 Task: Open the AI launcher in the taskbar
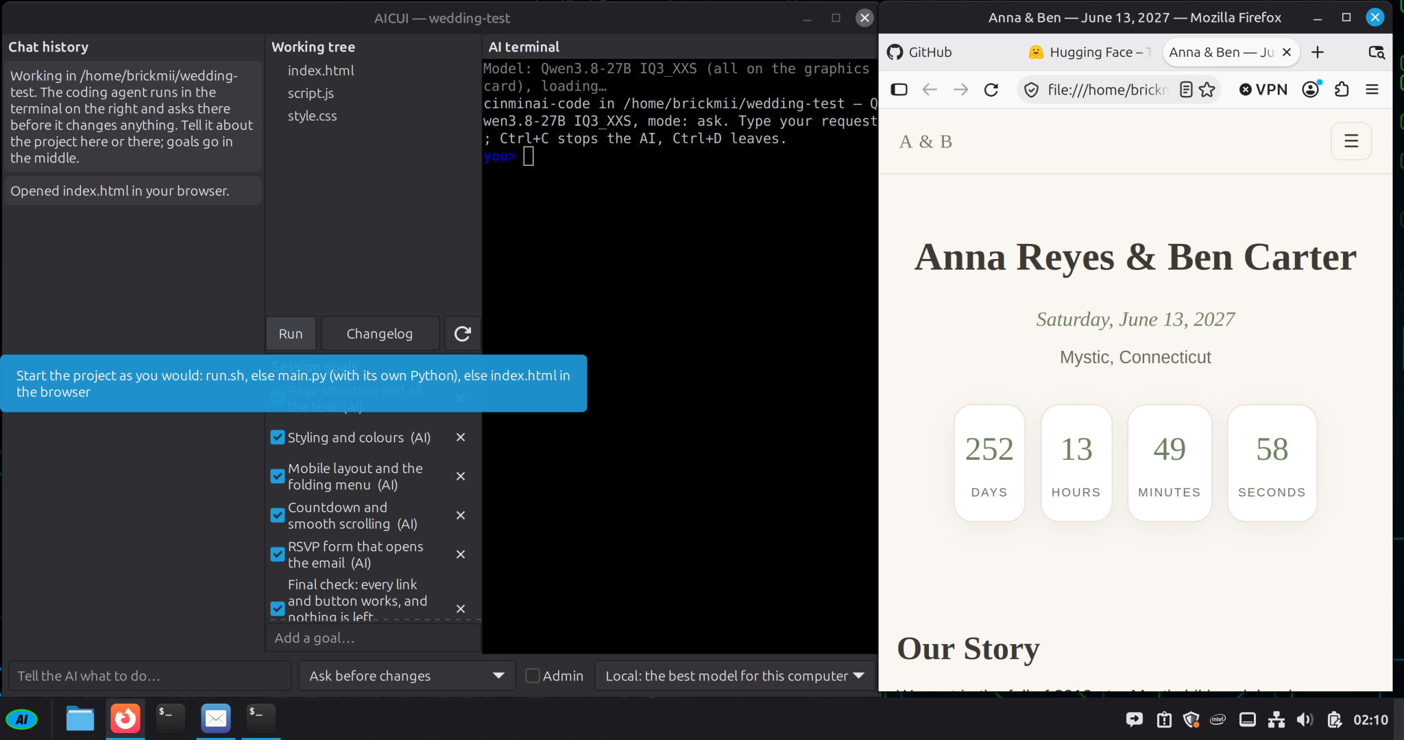(22, 719)
